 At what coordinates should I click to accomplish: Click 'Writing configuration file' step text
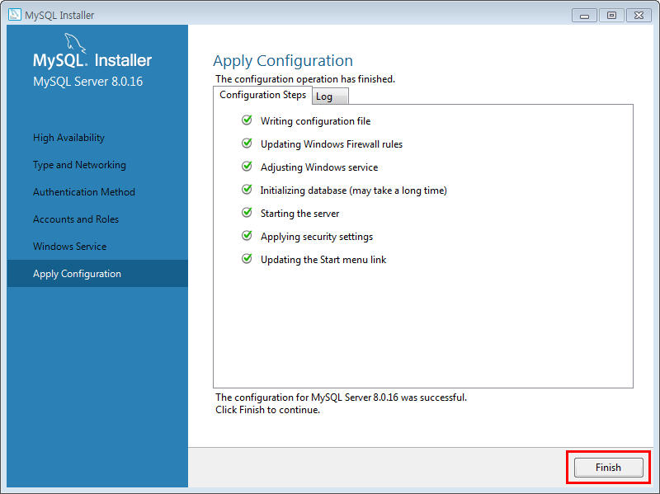316,121
